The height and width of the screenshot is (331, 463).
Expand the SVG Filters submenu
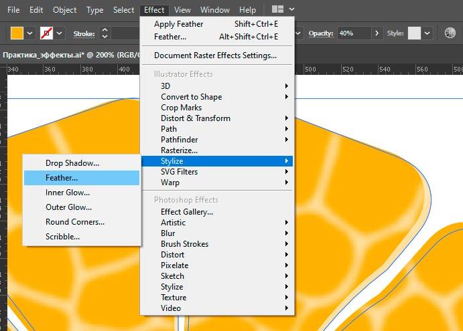point(216,172)
